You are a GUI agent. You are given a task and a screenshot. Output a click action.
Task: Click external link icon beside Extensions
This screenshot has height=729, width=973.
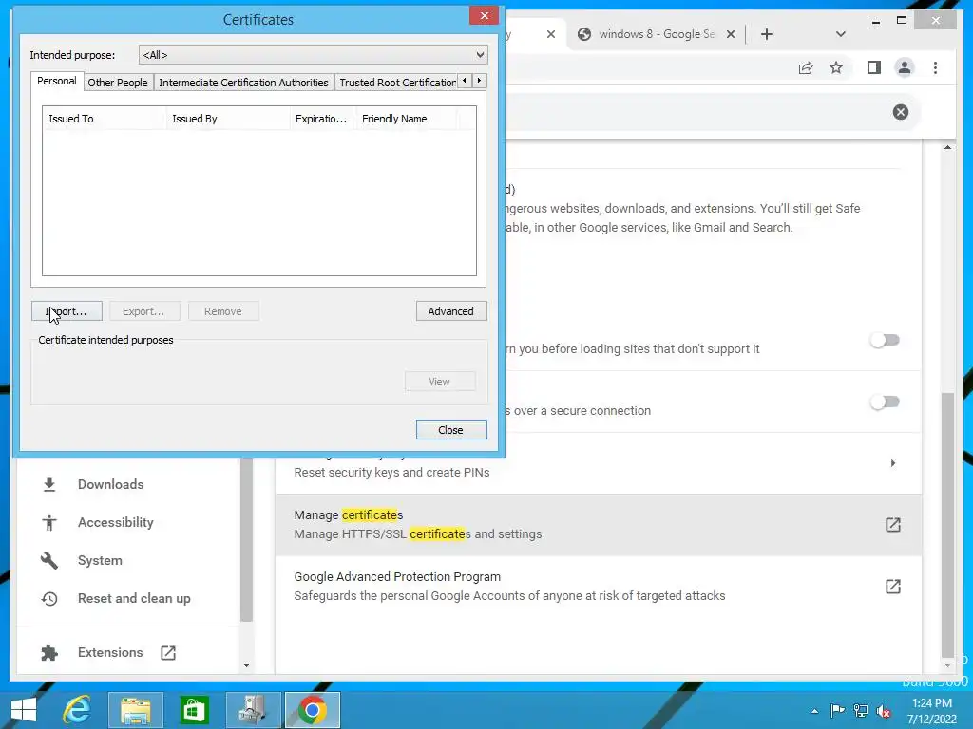point(168,653)
